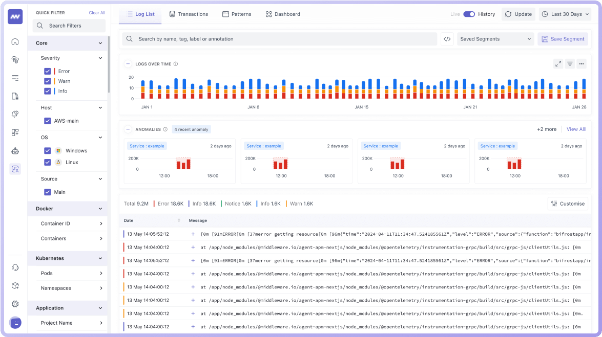Uncheck the Windows OS checkbox
The image size is (602, 337).
(x=48, y=151)
